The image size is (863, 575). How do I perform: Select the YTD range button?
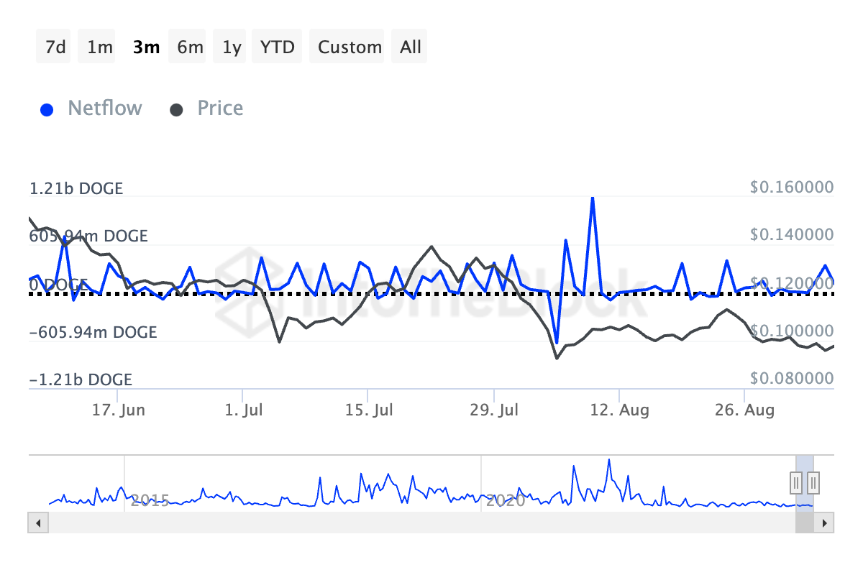(x=277, y=47)
